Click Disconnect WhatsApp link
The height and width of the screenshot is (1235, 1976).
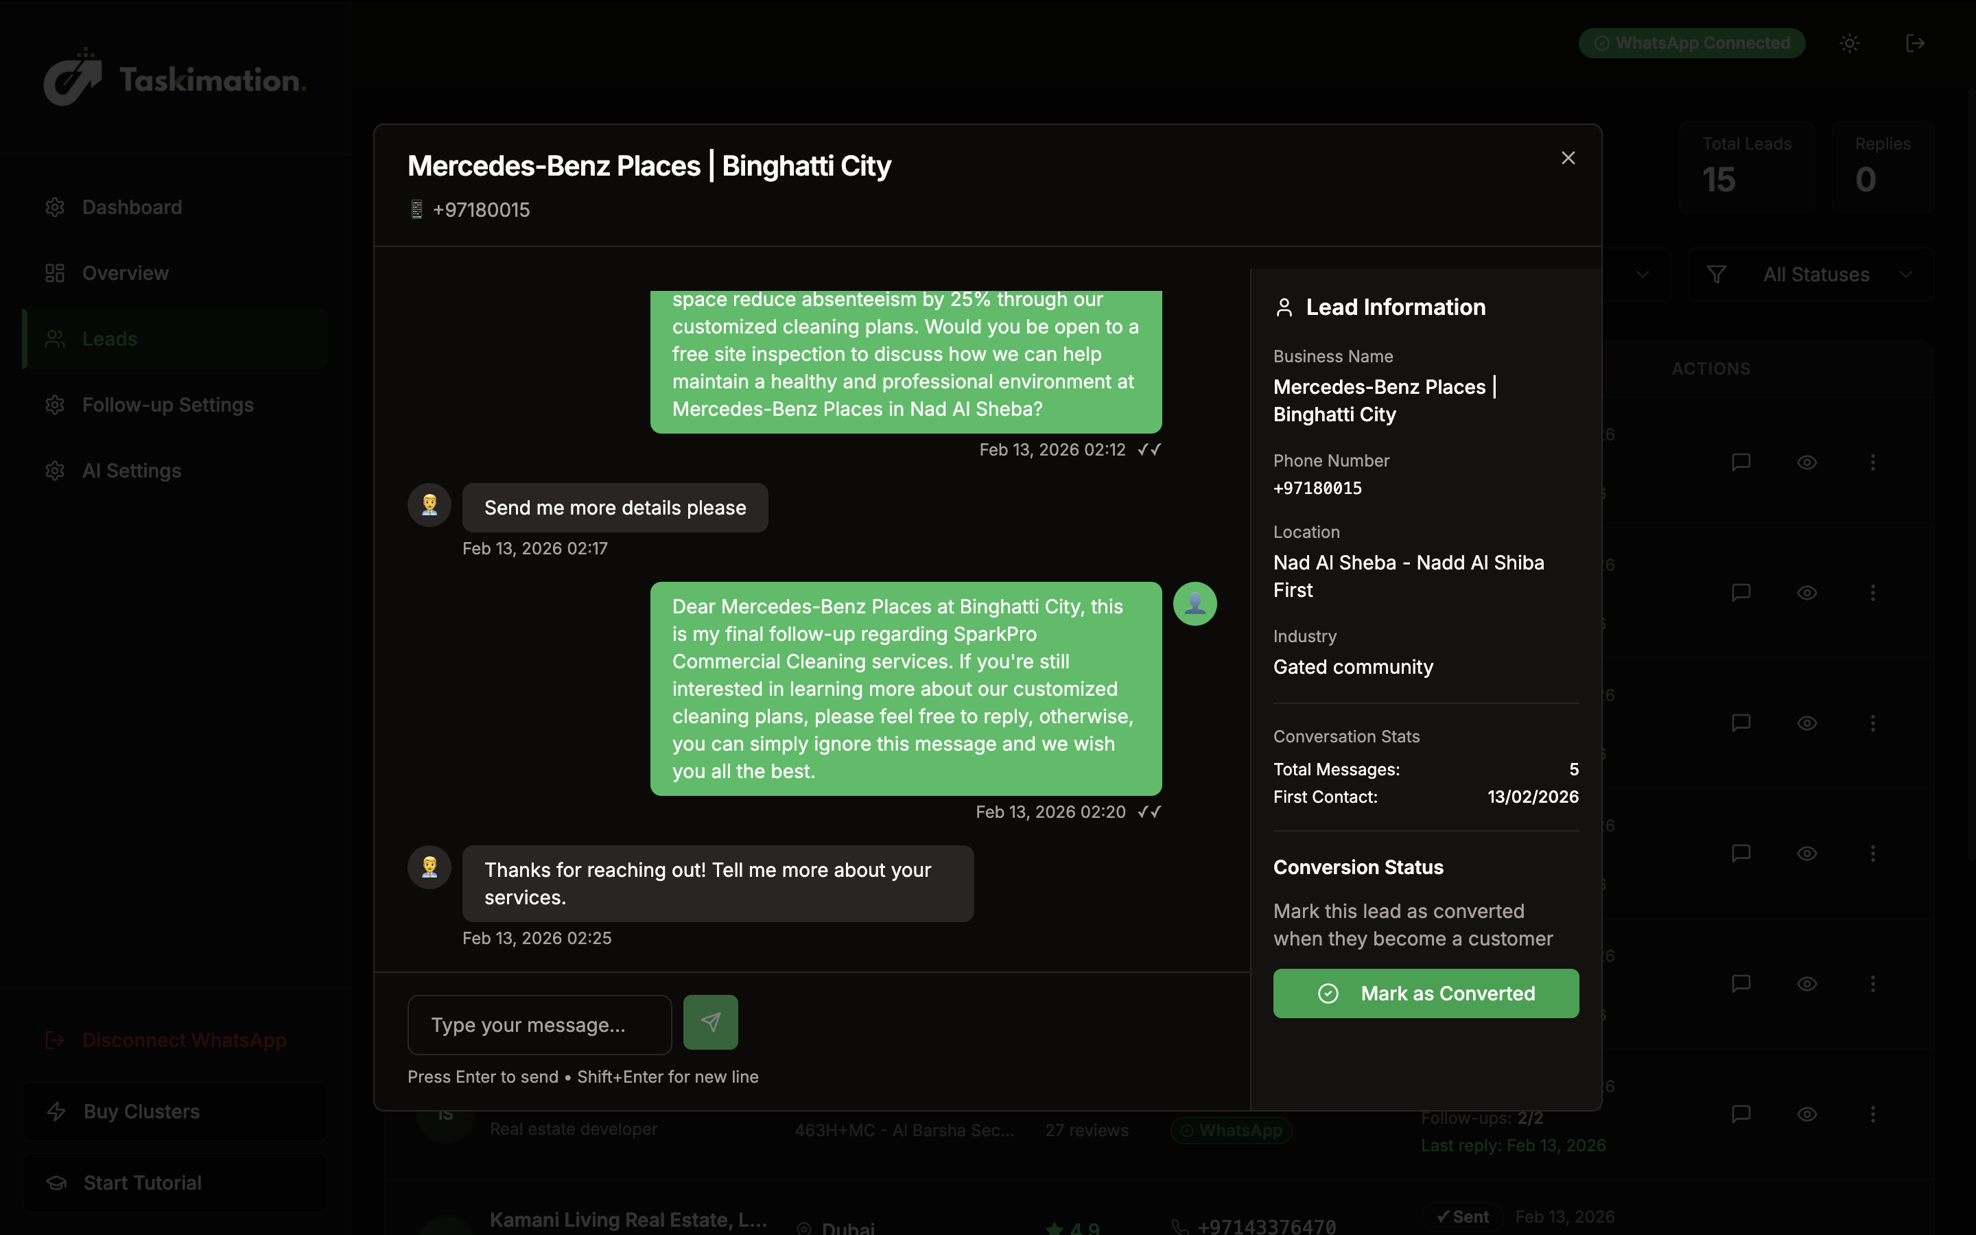point(184,1039)
